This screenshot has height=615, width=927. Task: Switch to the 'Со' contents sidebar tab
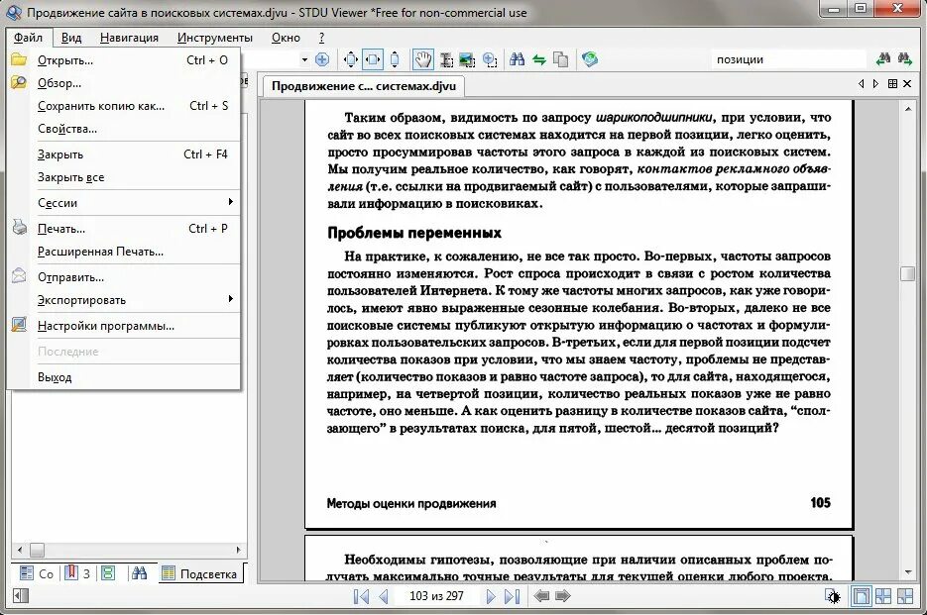37,573
